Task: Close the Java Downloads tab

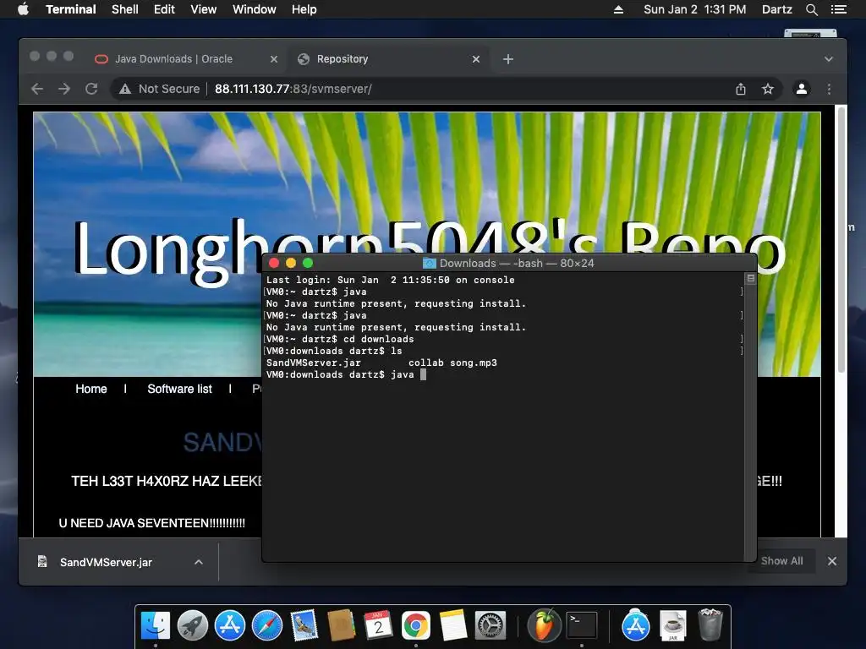Action: tap(274, 59)
